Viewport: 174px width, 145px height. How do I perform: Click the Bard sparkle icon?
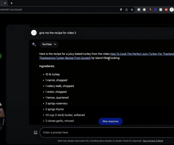click(x=34, y=44)
